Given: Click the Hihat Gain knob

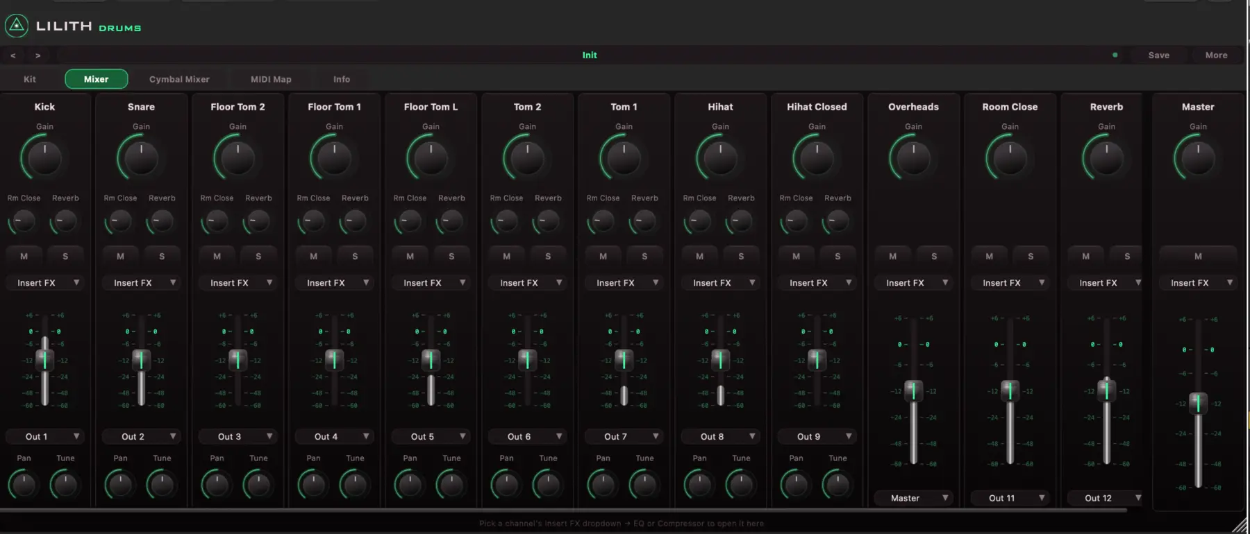Looking at the screenshot, I should (x=720, y=158).
